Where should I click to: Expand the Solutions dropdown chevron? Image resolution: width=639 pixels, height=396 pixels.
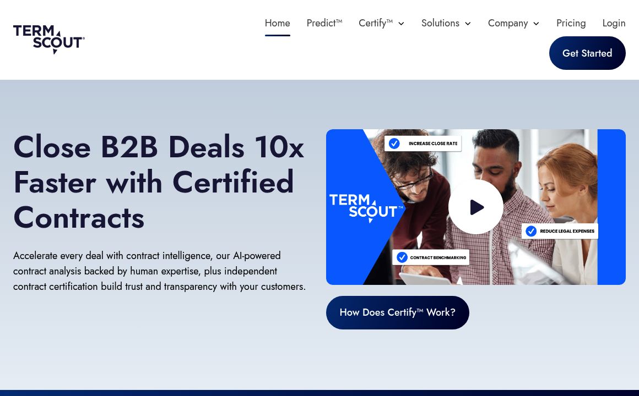point(468,24)
